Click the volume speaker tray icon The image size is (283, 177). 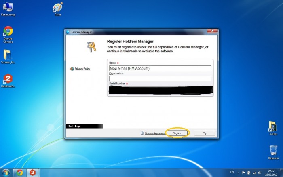260,173
